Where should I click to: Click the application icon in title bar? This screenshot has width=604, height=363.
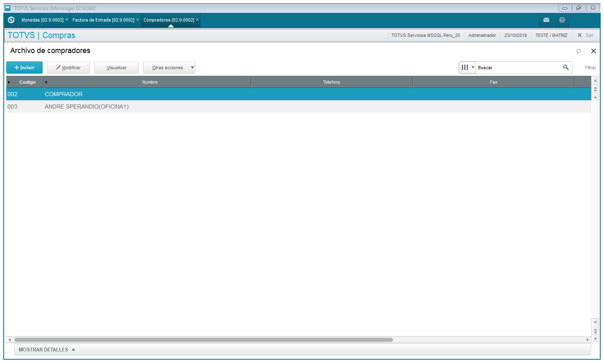pos(7,8)
